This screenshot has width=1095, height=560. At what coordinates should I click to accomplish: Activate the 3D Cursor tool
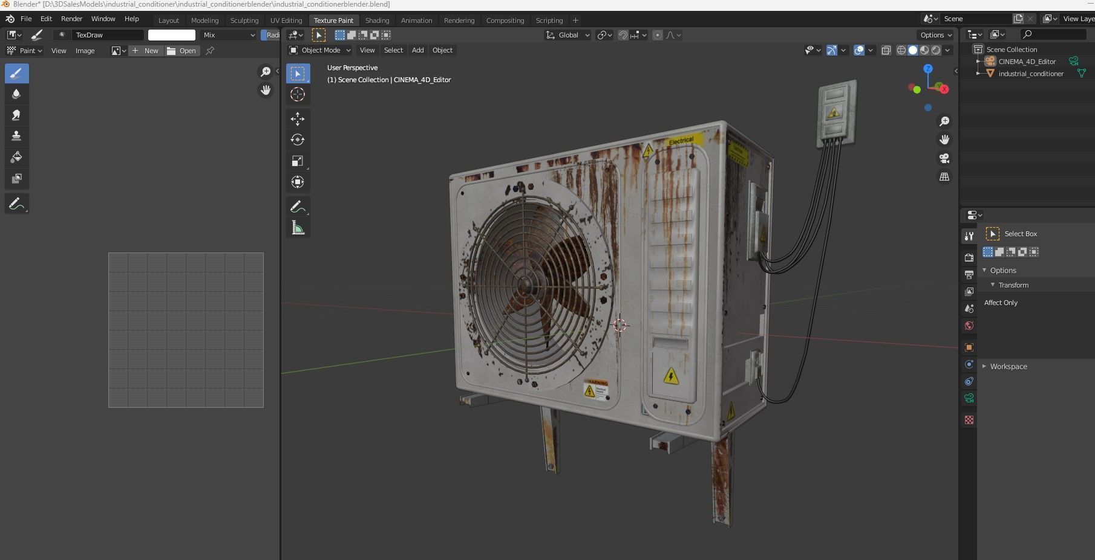coord(298,94)
